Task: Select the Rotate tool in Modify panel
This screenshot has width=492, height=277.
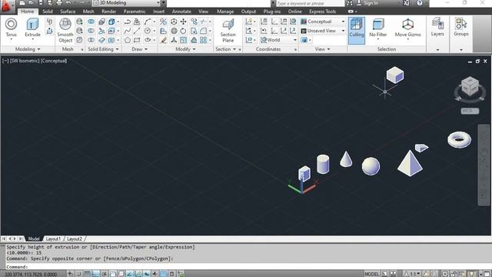Action: point(183,31)
